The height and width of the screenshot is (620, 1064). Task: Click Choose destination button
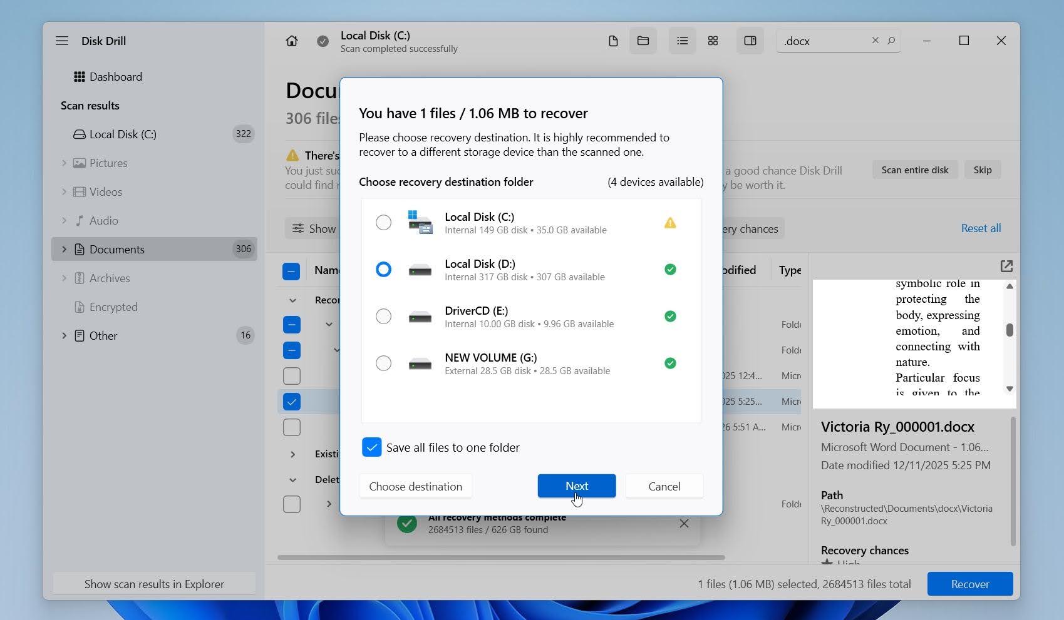click(x=415, y=486)
